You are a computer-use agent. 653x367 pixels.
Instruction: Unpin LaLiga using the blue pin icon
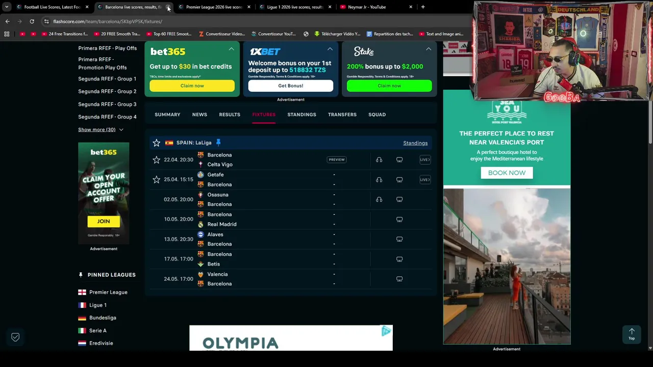(x=218, y=143)
